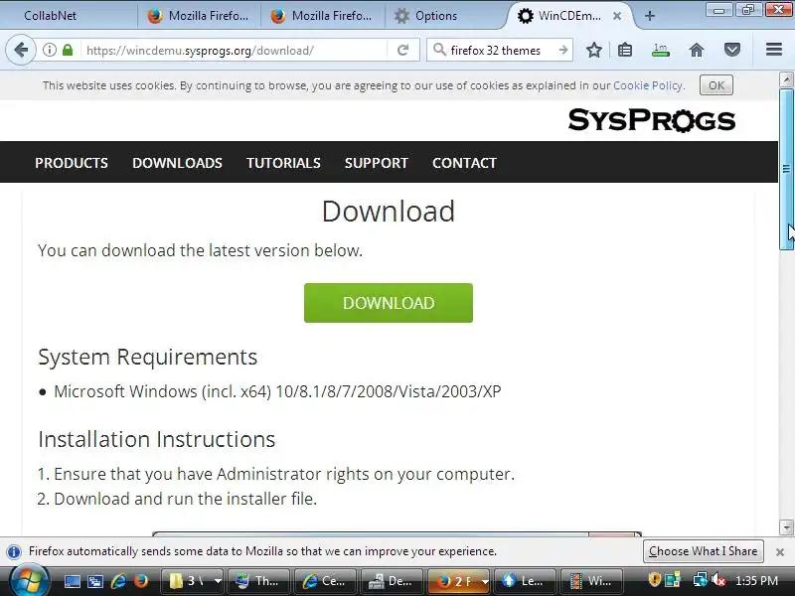Open the 'De...' taskbar button

click(x=392, y=581)
